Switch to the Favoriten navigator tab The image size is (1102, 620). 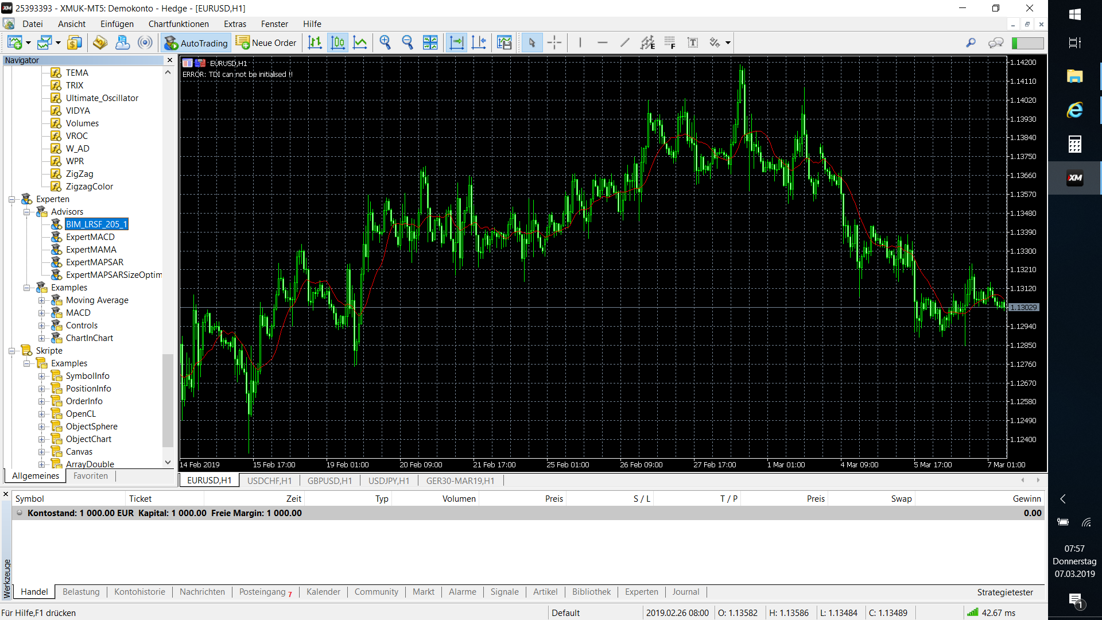(x=91, y=476)
